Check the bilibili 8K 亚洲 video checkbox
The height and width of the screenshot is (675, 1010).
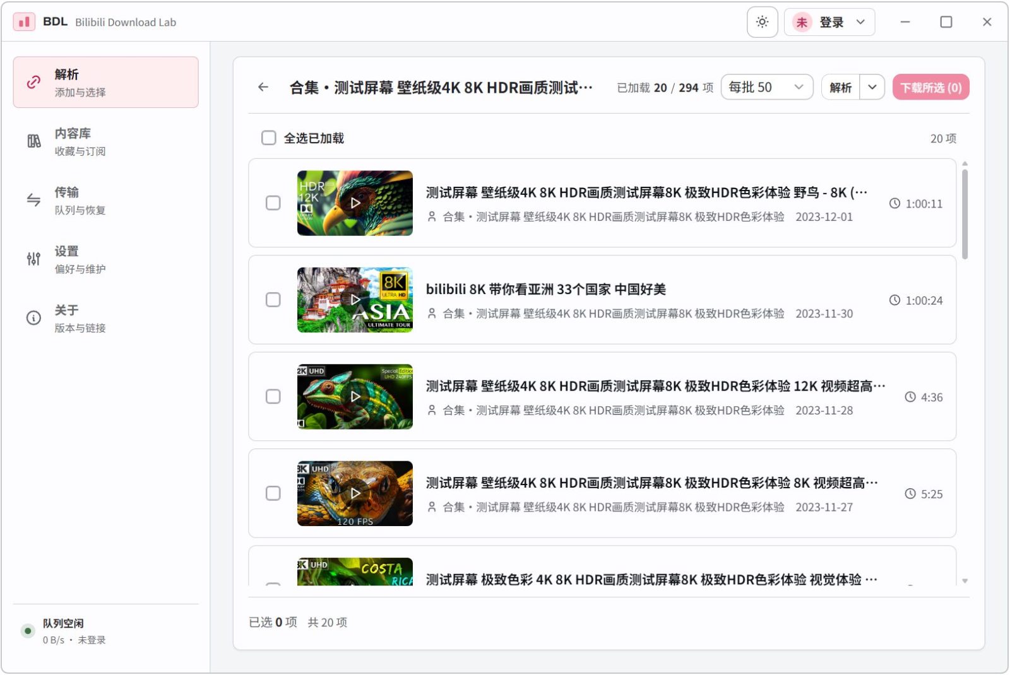pyautogui.click(x=273, y=300)
